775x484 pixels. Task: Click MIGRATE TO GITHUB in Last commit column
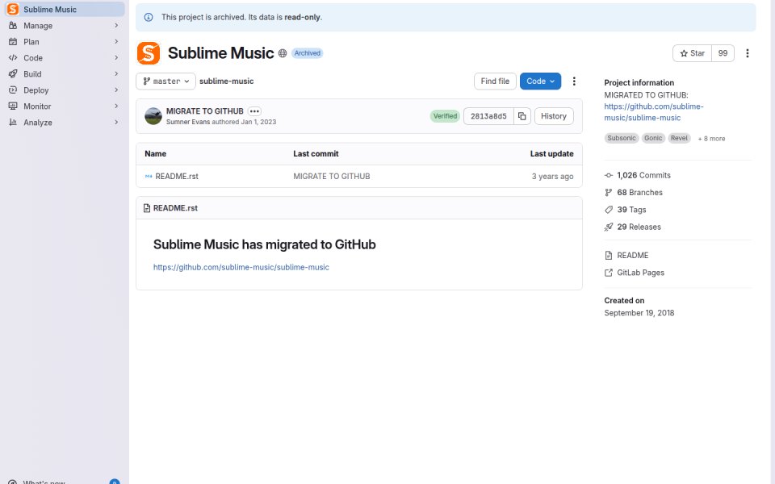(331, 177)
